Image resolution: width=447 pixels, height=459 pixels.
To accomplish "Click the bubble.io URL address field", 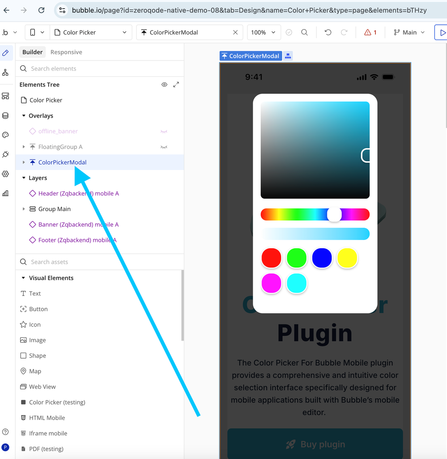I will [x=249, y=10].
